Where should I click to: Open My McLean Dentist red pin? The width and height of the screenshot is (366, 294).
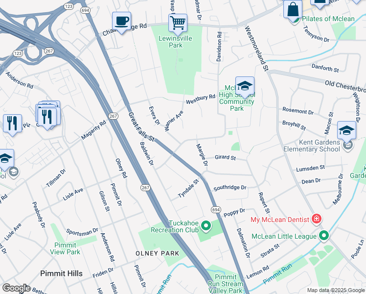click(317, 219)
